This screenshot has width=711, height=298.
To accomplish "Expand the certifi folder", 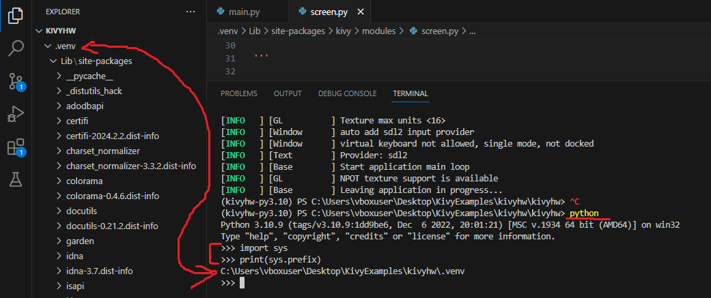I will tap(59, 121).
